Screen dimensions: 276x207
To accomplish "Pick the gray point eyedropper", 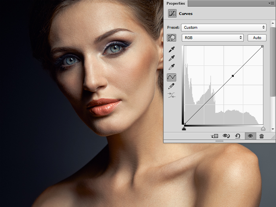I will click(172, 58).
